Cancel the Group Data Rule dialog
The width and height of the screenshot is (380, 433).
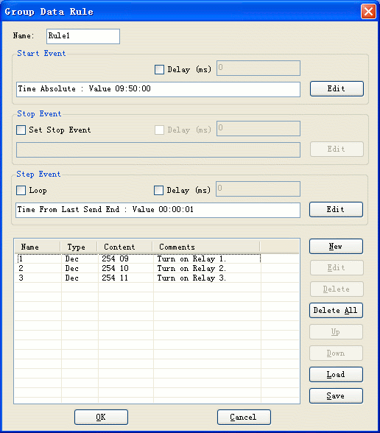[x=244, y=417]
